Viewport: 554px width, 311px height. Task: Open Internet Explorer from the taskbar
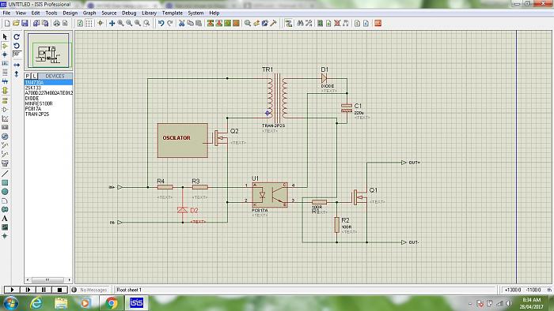[36, 303]
